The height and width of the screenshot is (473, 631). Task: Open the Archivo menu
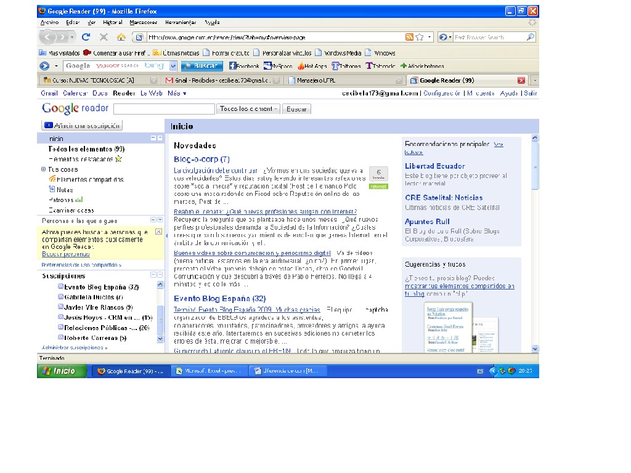(x=49, y=23)
